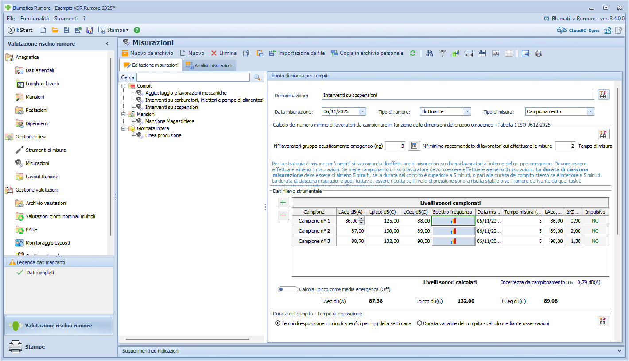Click the funnel filter icon
Screen dimensions: 629x361
pos(442,53)
